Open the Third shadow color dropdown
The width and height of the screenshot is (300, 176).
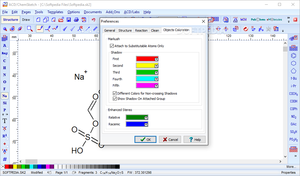(156, 72)
